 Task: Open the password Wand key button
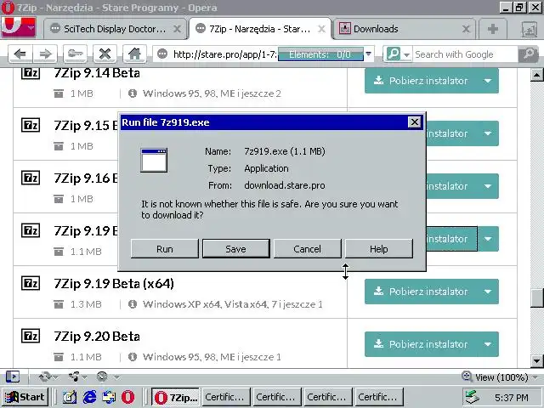pyautogui.click(x=76, y=54)
